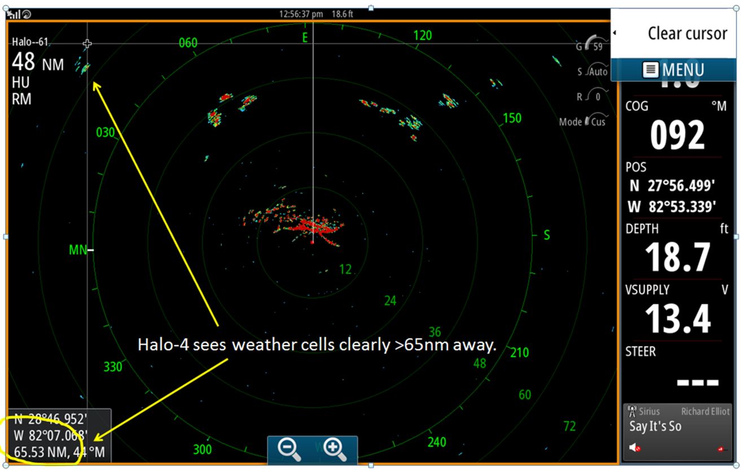This screenshot has height=471, width=741.
Task: Click the 12:56:37 pm clock in status bar
Action: 301,14
